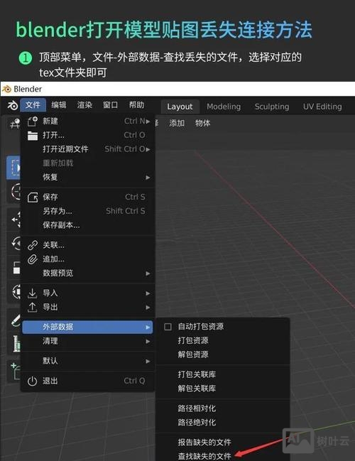Screen dimensions: 355x461
Task: Open the 渲染 menu
Action: (x=84, y=105)
